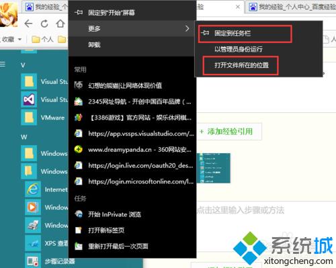Click the 添加经验引用 button
The height and width of the screenshot is (268, 336).
coord(230,132)
